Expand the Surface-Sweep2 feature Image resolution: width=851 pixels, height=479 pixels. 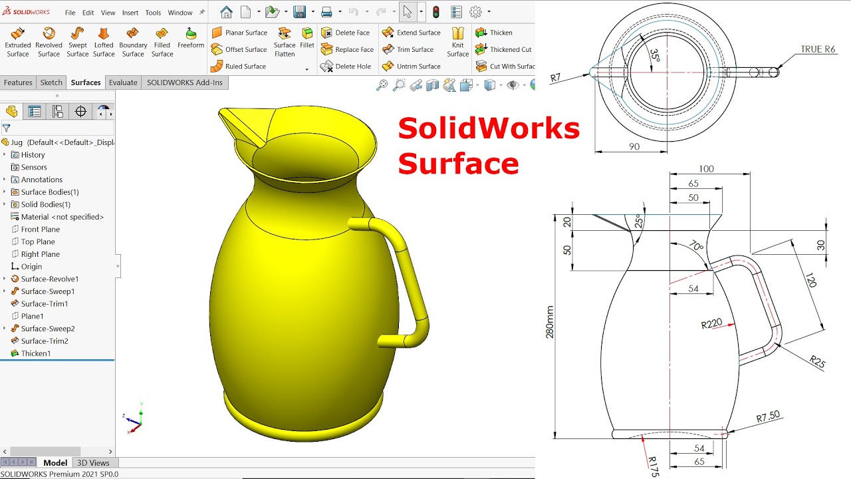click(5, 329)
